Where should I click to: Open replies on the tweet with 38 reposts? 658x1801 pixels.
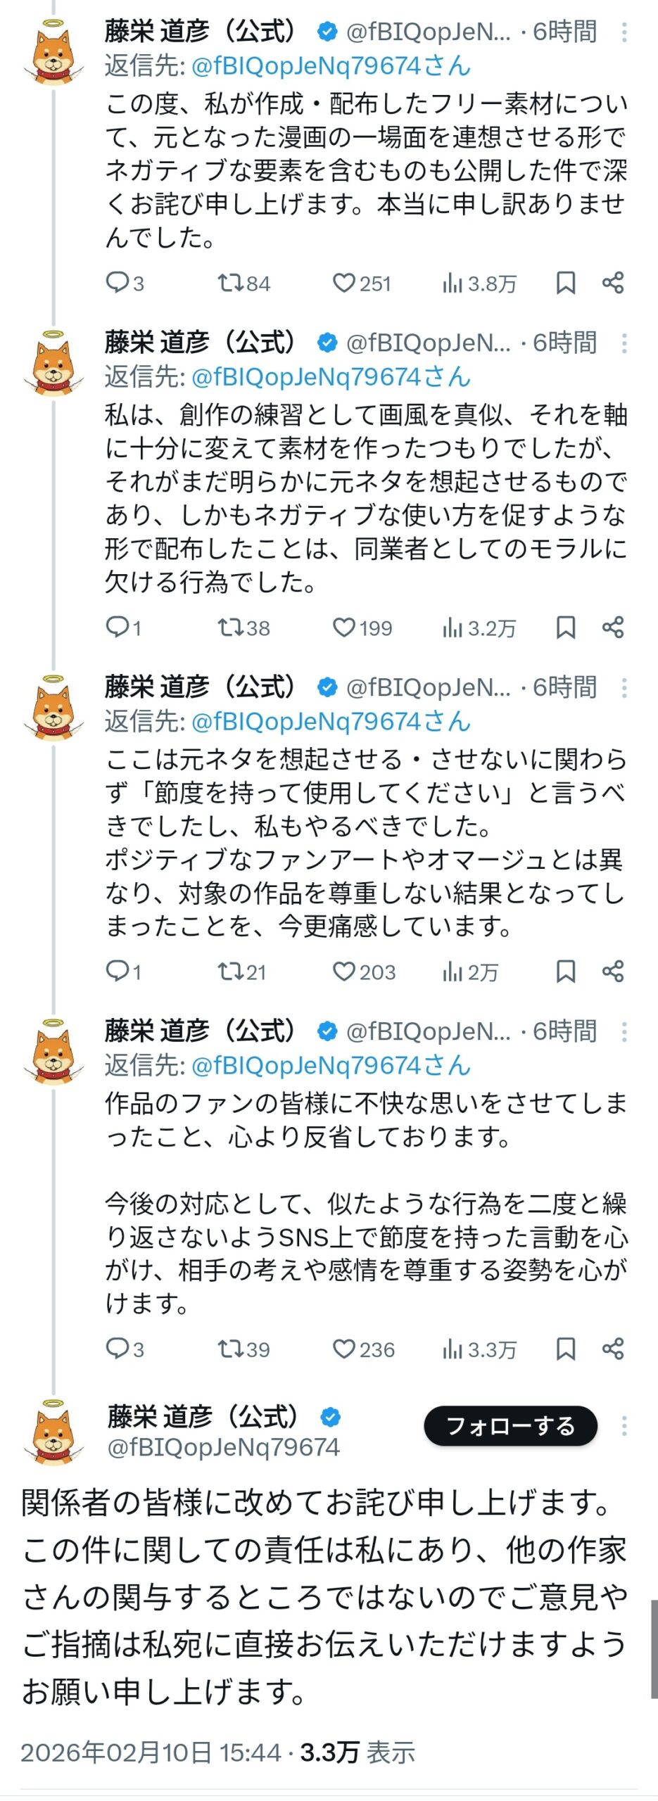(115, 628)
